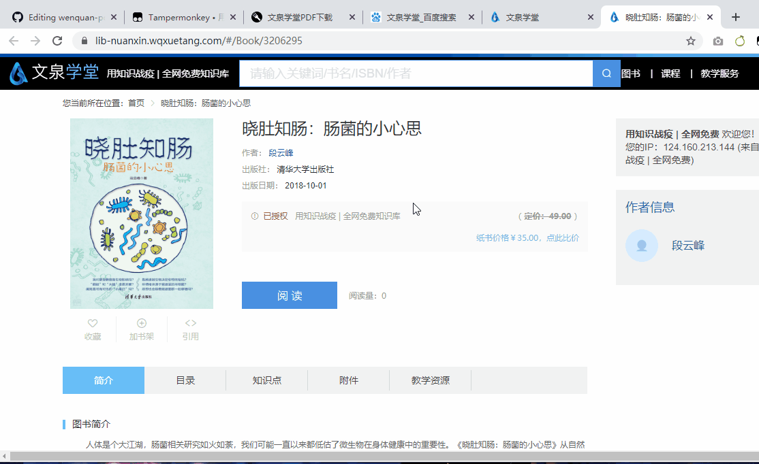Click the search keyword input field

tap(416, 73)
